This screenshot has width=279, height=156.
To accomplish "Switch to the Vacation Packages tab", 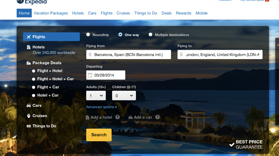I will pos(51,13).
